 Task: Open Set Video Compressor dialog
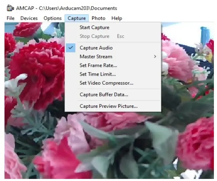[113, 83]
